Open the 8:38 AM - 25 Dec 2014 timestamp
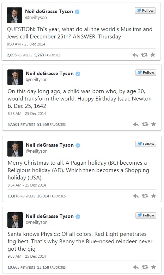Viewport: 164px width, 275px height. pos(27,114)
